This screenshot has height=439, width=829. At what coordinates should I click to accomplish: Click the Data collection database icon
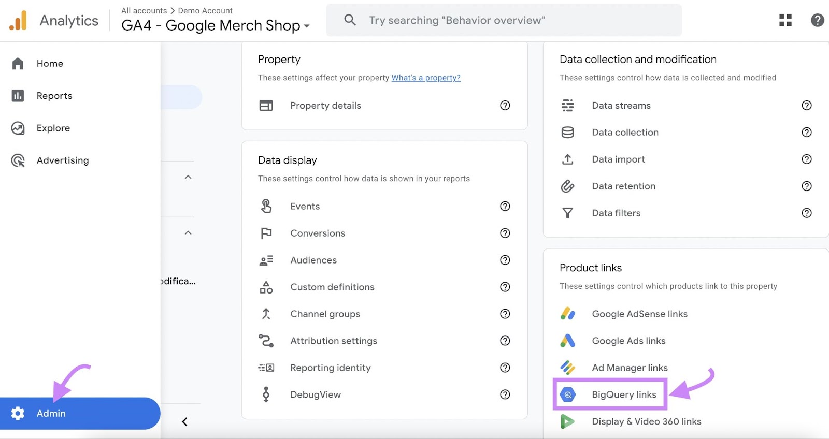568,133
